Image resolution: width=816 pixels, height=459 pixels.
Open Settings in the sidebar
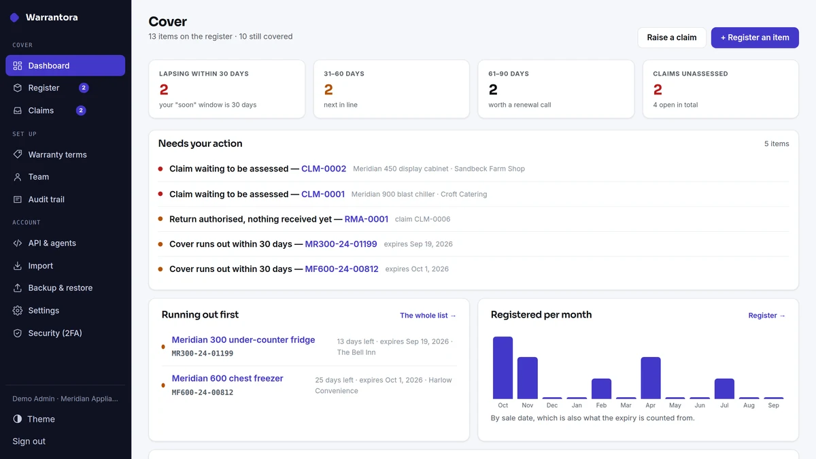pos(65,310)
